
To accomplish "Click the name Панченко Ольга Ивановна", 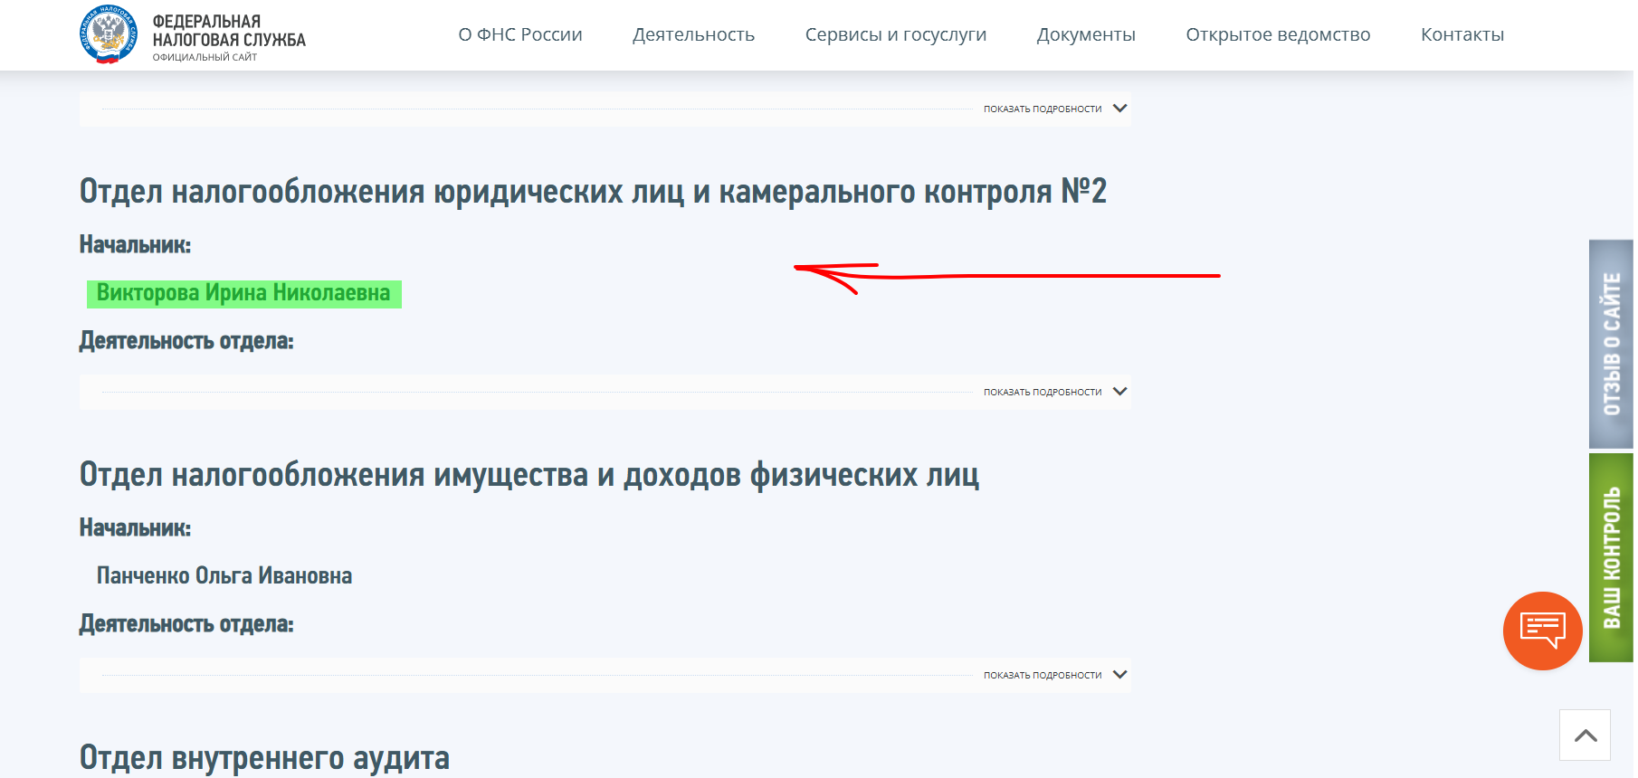I will pyautogui.click(x=224, y=576).
